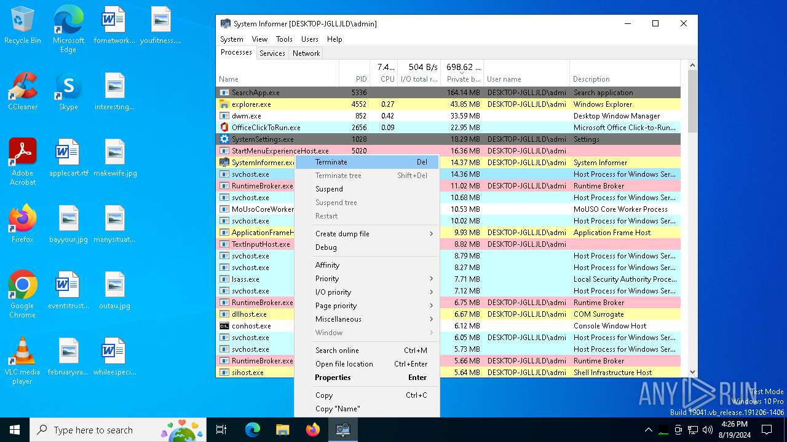Sort by the PID column header

point(354,73)
